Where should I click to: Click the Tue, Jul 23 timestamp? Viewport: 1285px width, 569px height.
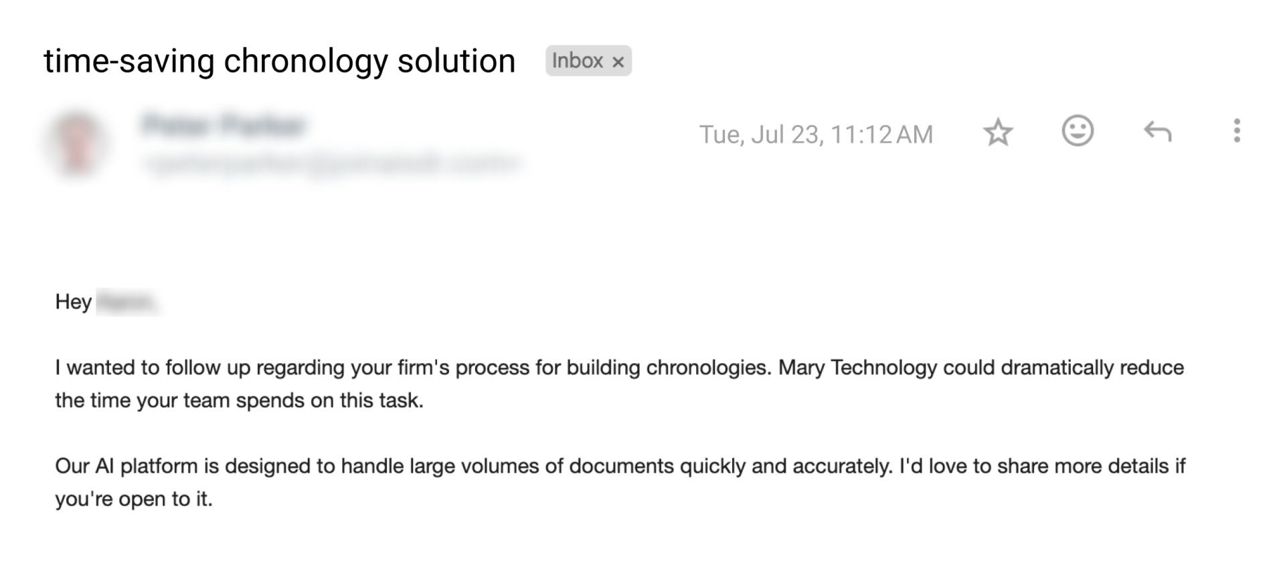click(816, 134)
